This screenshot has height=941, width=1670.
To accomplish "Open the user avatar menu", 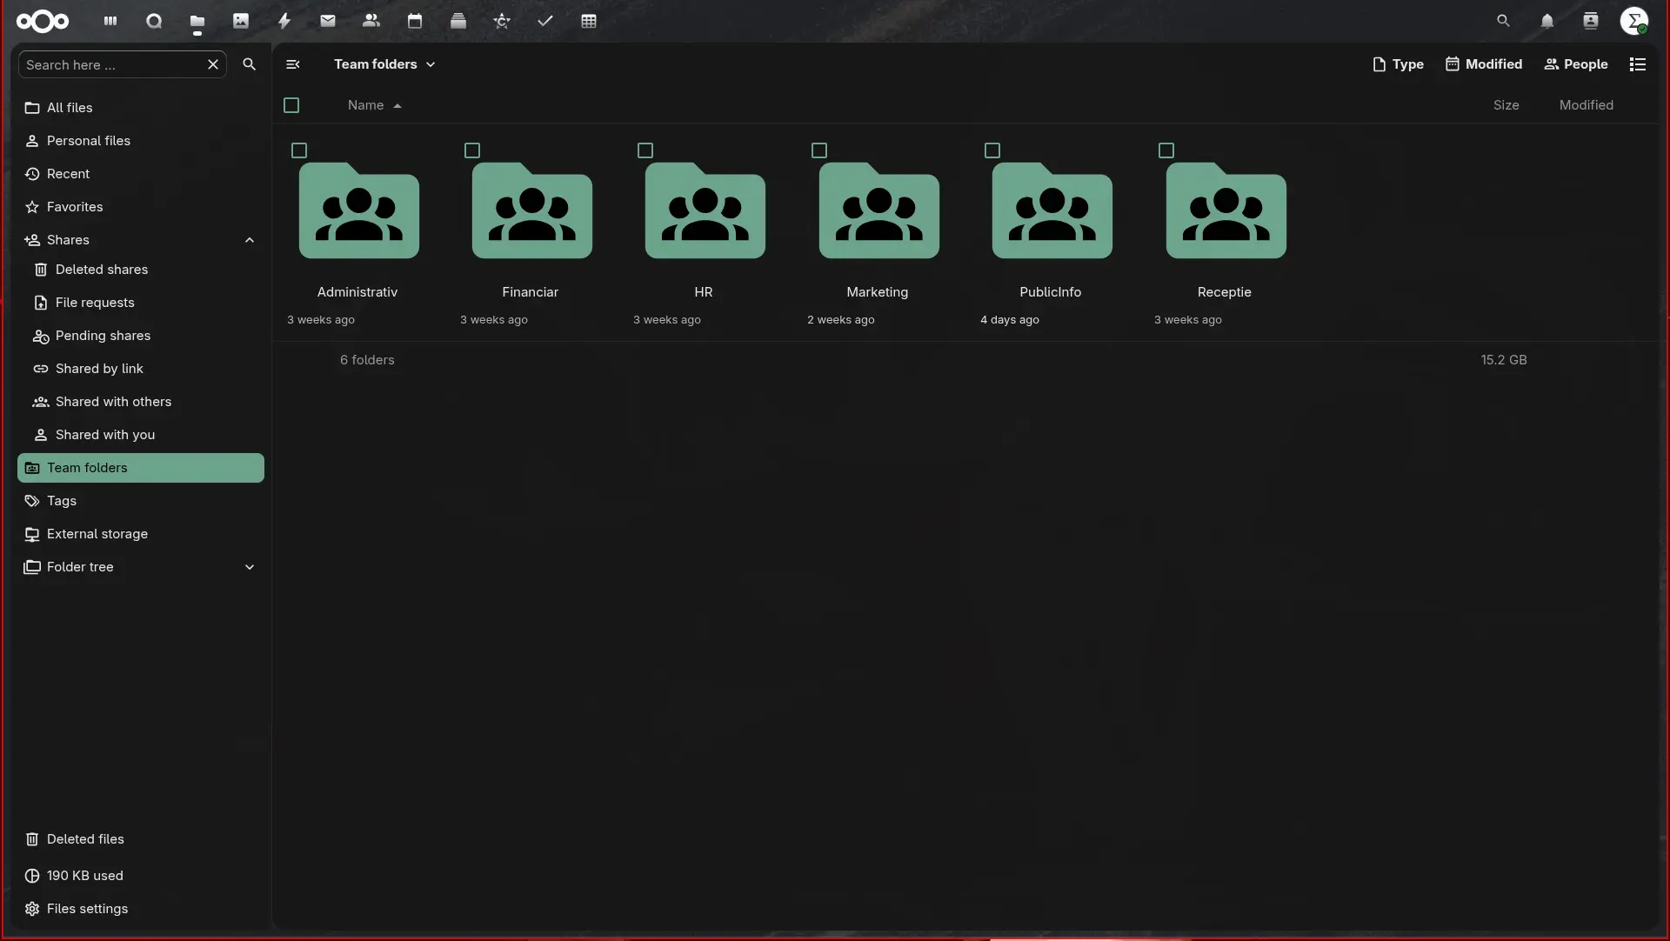I will 1634,21.
